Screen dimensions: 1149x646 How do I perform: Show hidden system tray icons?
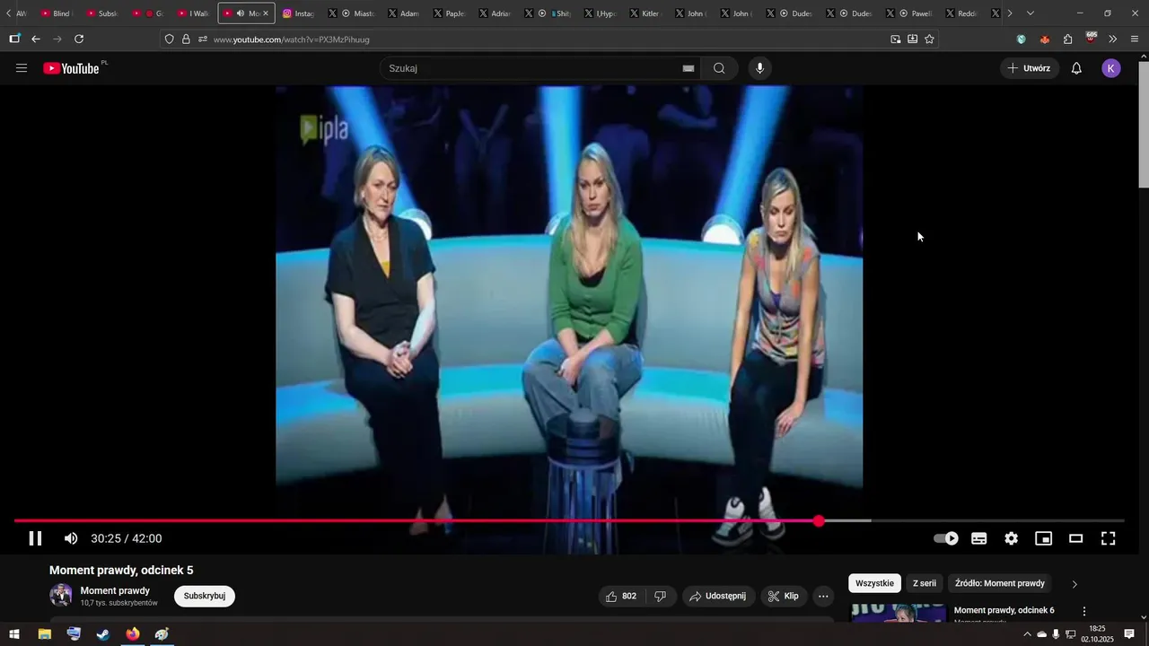click(x=1027, y=634)
